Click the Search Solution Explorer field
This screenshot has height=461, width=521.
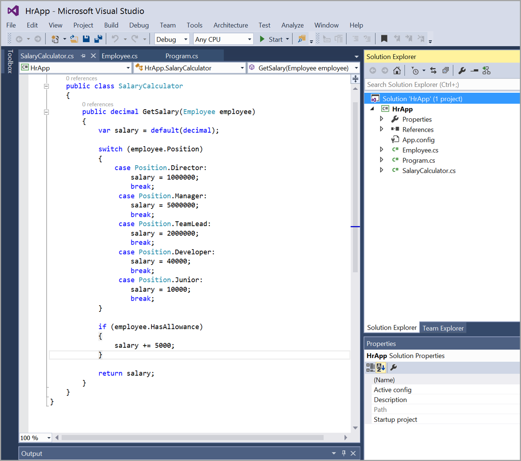[441, 84]
